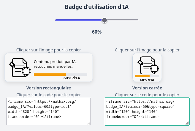Click the left "Cliquer sur l'image pour la copier" hint
The image size is (195, 131).
[x=49, y=50]
